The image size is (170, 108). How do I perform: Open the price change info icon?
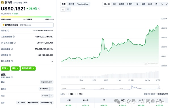click(x=39, y=8)
